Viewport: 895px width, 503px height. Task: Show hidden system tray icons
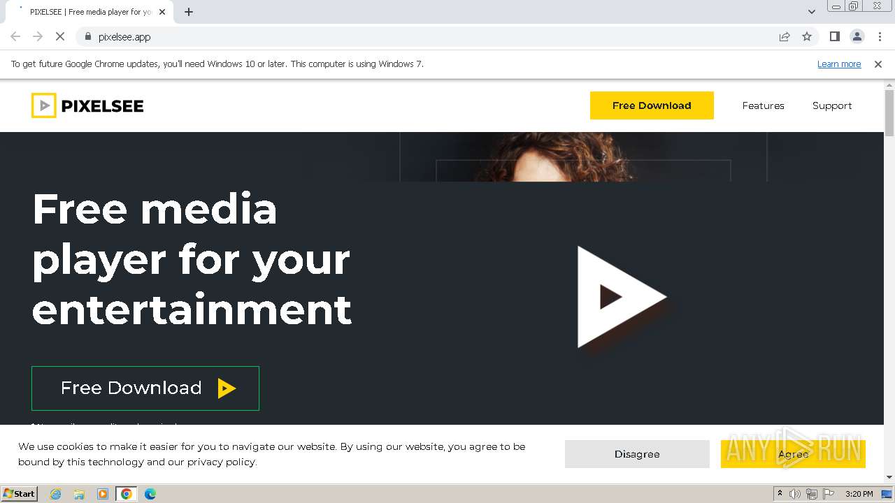[780, 494]
